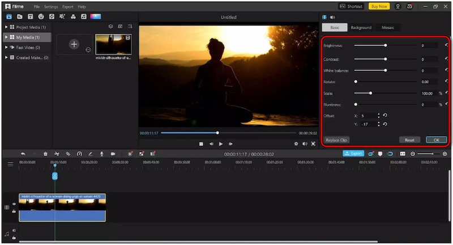
Task: Start voice-over recording with microphone icon
Action: (102, 154)
